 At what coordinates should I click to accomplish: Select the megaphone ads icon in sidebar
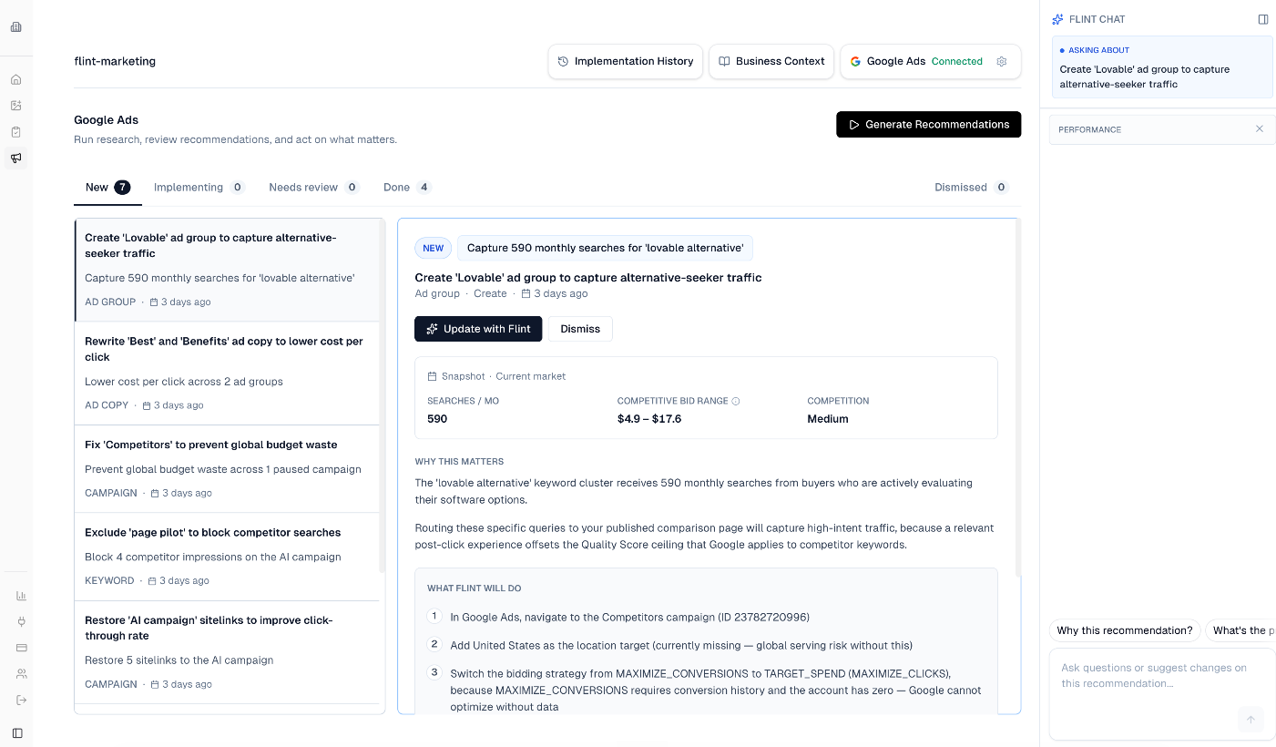(15, 159)
